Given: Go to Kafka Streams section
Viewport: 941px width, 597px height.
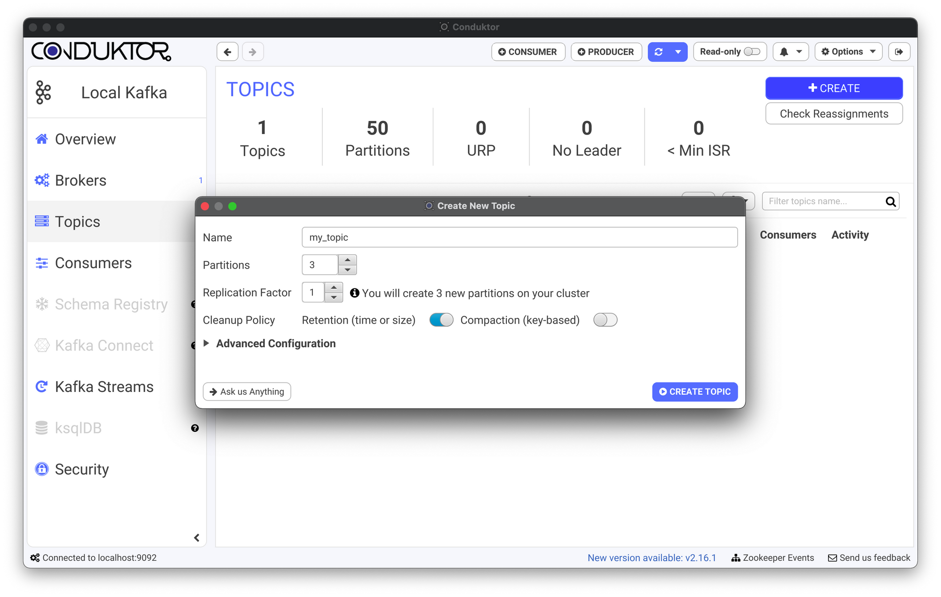Looking at the screenshot, I should coord(104,387).
